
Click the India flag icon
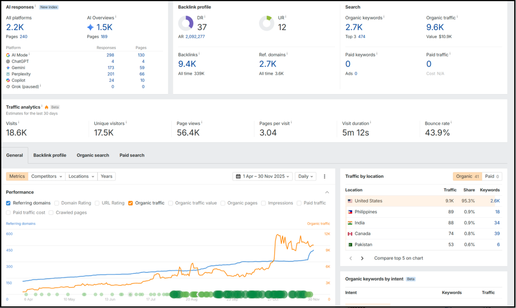coord(350,223)
